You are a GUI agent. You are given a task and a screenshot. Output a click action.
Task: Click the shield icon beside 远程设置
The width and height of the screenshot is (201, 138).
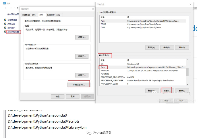pyautogui.click(x=5, y=24)
